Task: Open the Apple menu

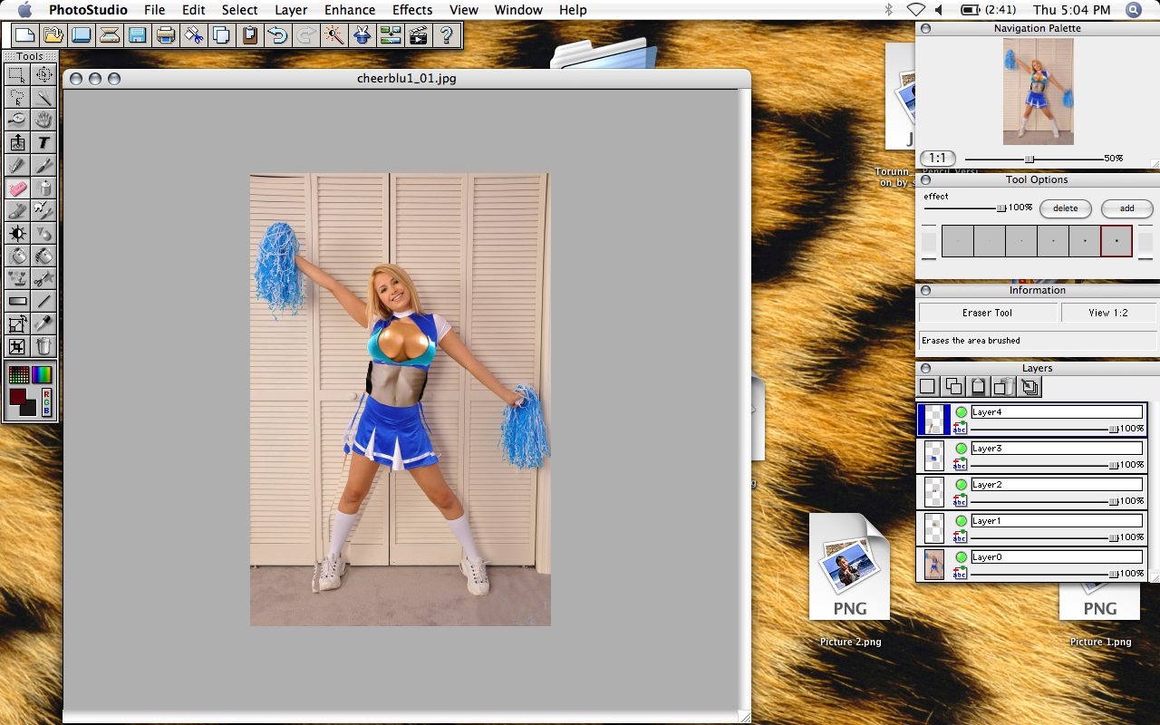Action: click(x=24, y=10)
